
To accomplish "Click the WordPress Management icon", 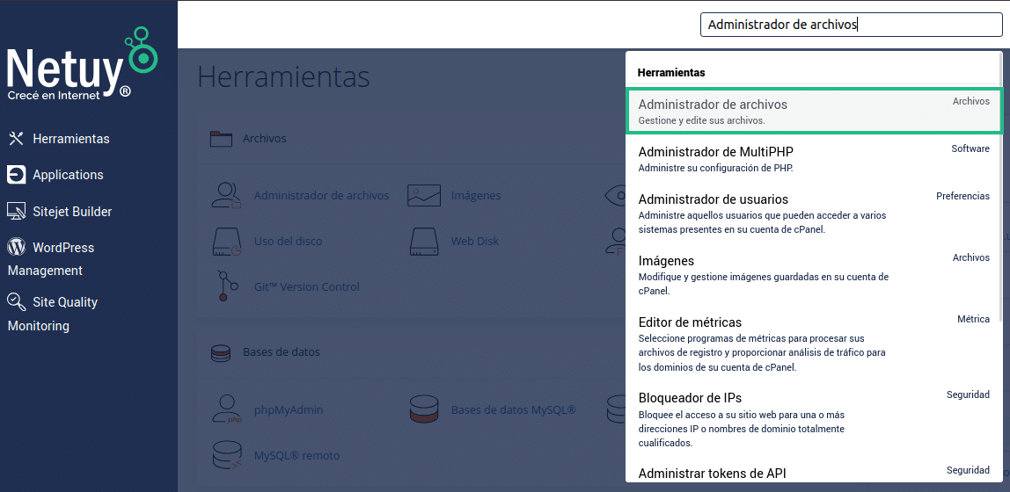I will coord(16,248).
